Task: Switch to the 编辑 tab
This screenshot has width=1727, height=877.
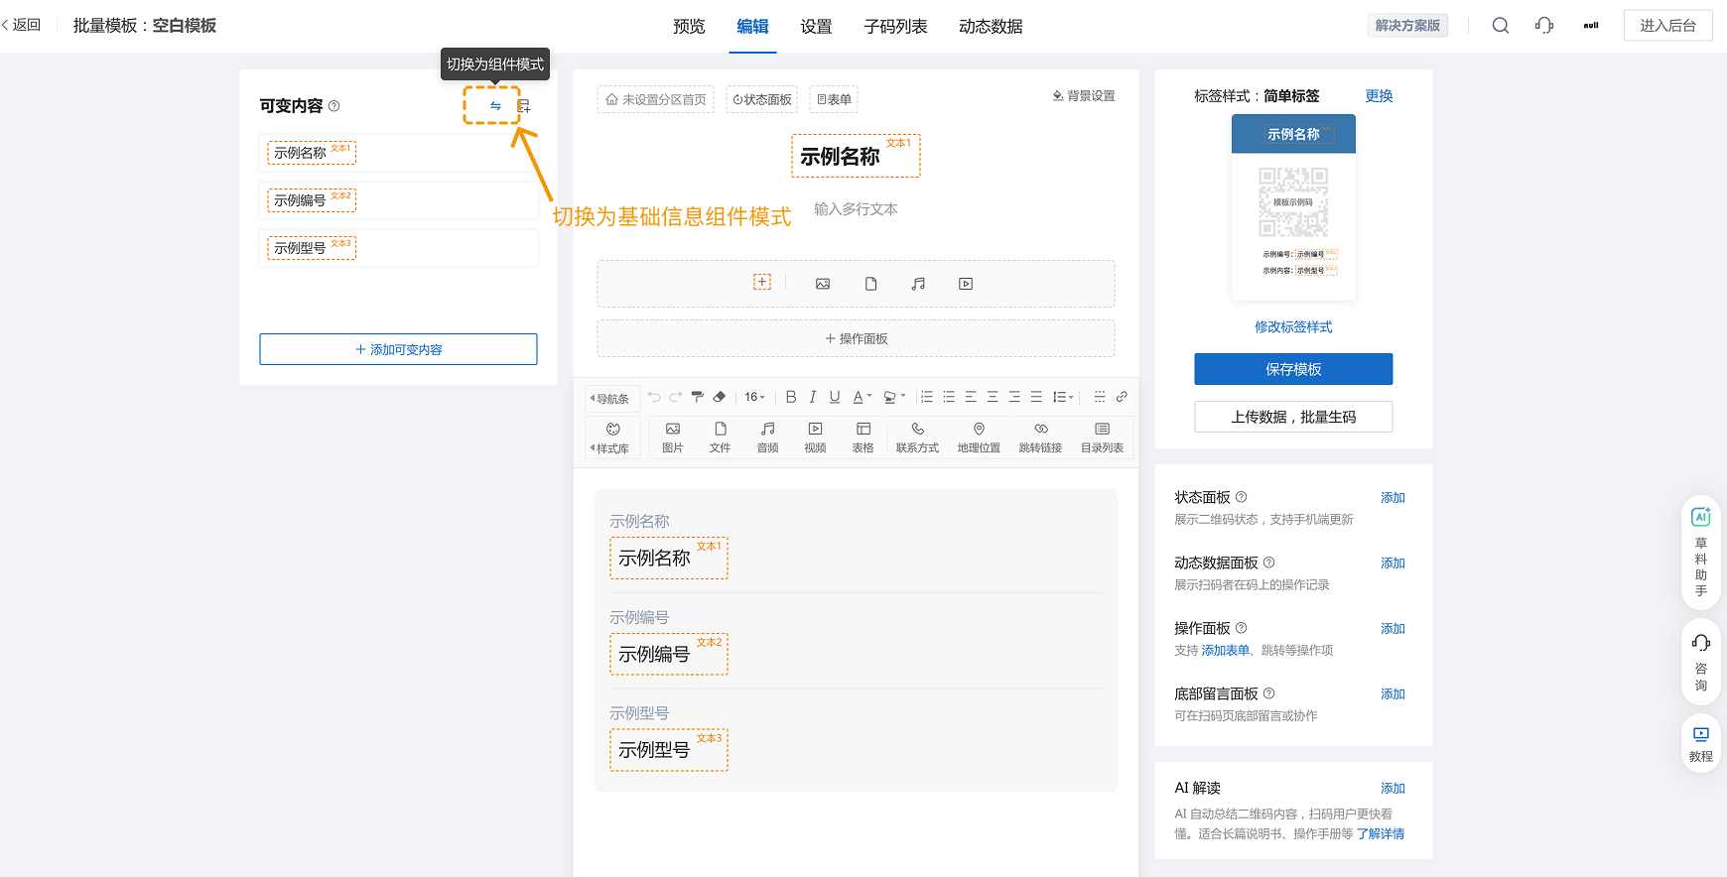Action: [x=752, y=27]
